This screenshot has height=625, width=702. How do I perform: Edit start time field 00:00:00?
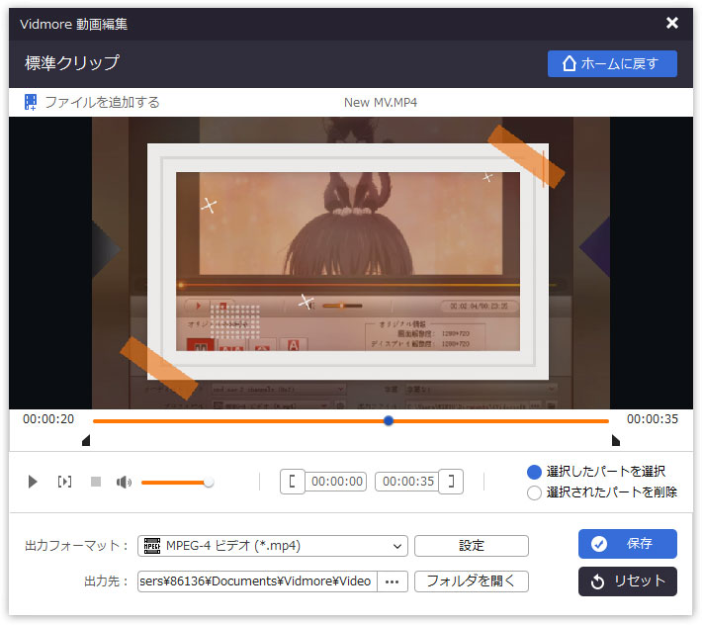point(336,482)
